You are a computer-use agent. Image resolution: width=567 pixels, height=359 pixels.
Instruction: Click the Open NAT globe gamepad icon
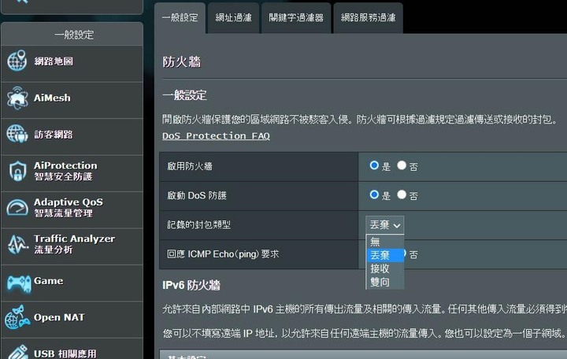pos(17,317)
